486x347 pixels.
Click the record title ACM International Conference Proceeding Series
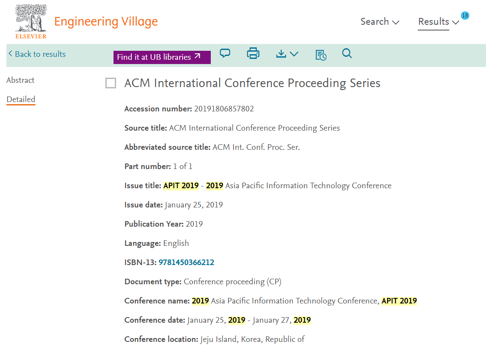click(252, 83)
